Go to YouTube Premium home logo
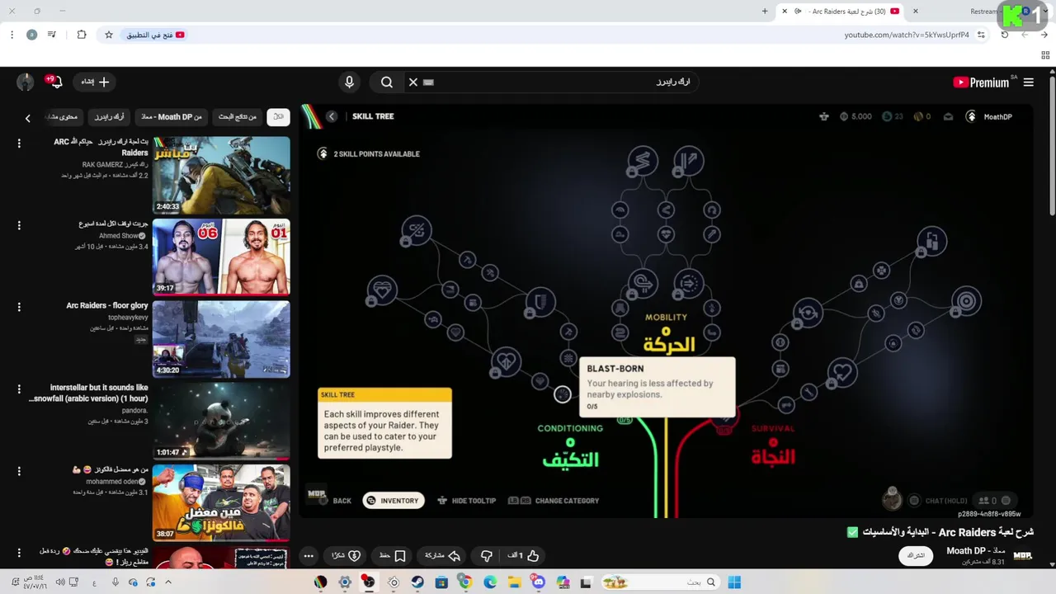This screenshot has width=1056, height=594. point(981,82)
